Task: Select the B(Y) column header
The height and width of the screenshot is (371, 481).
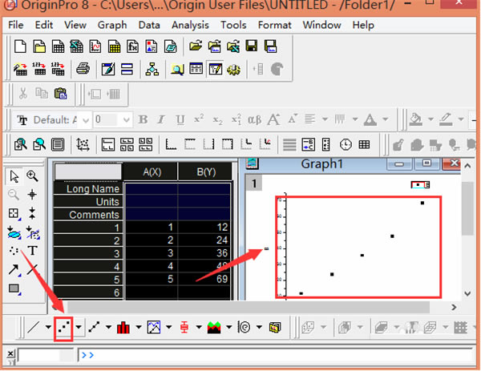Action: point(205,171)
